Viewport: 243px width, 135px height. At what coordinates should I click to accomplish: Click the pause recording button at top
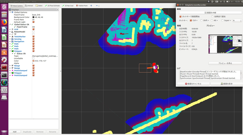(x=210, y=13)
